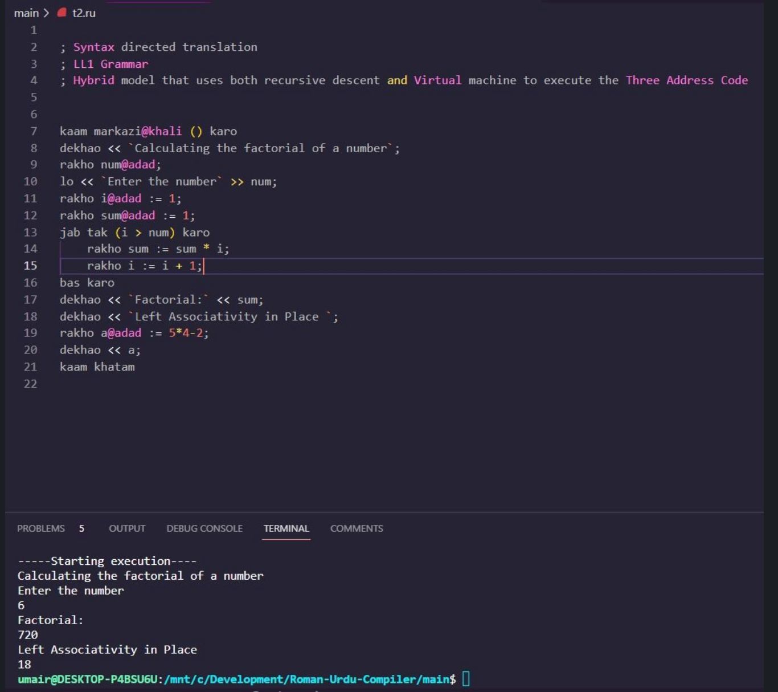Open the OUTPUT panel
The height and width of the screenshot is (692, 778).
pyautogui.click(x=126, y=528)
